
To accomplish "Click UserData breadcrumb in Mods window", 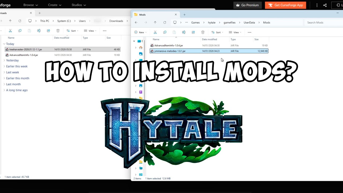I will point(249,23).
